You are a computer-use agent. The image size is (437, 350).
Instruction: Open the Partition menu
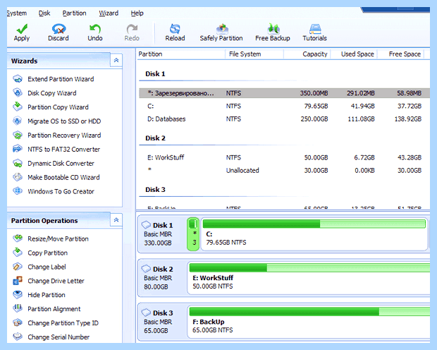pyautogui.click(x=75, y=13)
